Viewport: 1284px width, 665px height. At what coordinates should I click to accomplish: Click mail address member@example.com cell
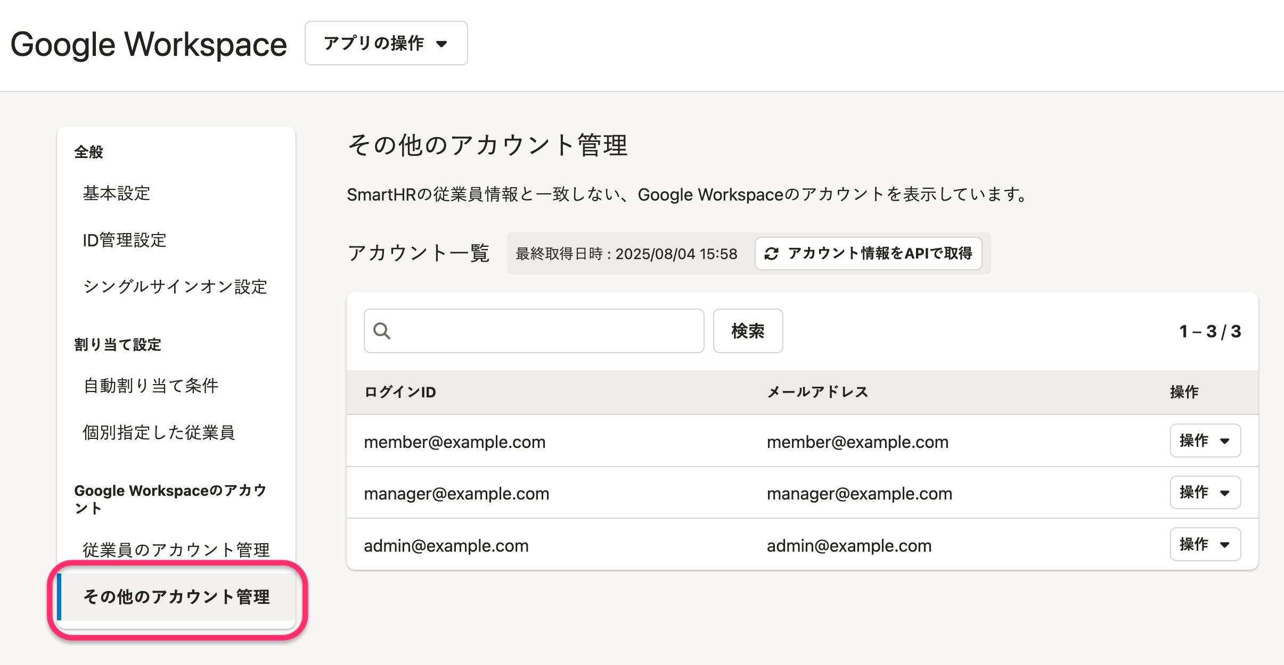pyautogui.click(x=857, y=442)
